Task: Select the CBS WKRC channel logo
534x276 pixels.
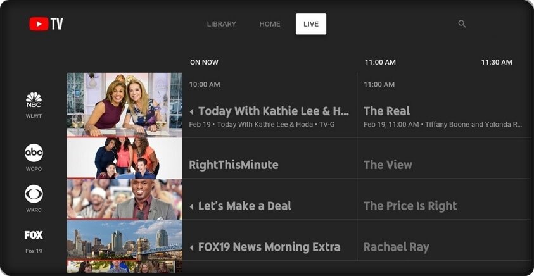Action: 34,194
